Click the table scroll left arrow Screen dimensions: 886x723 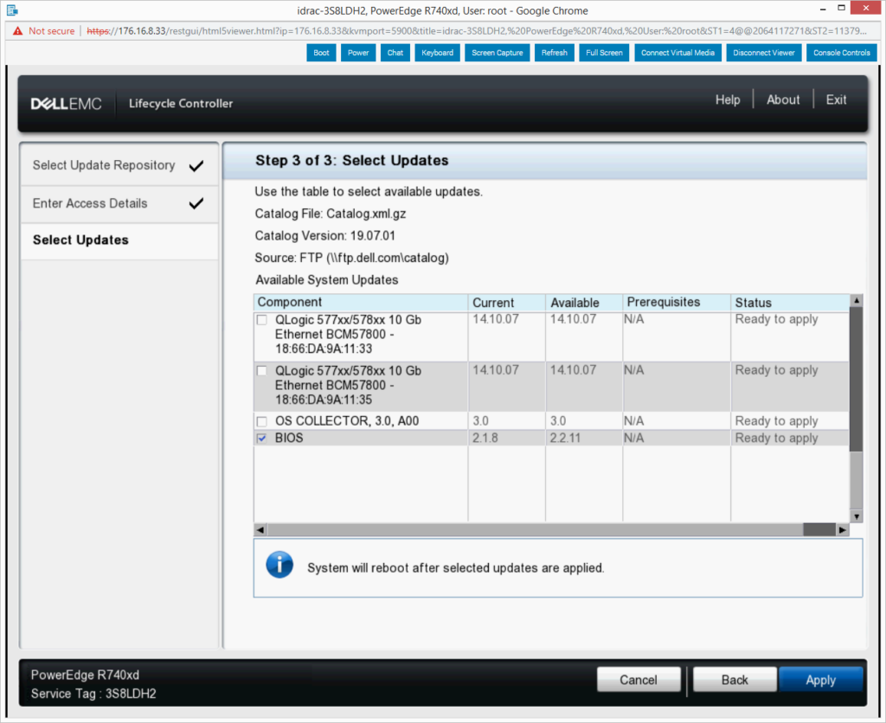click(260, 530)
